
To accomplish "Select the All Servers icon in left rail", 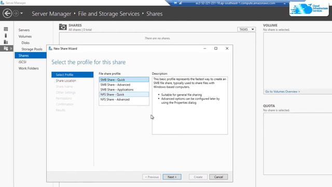I will (x=6, y=42).
